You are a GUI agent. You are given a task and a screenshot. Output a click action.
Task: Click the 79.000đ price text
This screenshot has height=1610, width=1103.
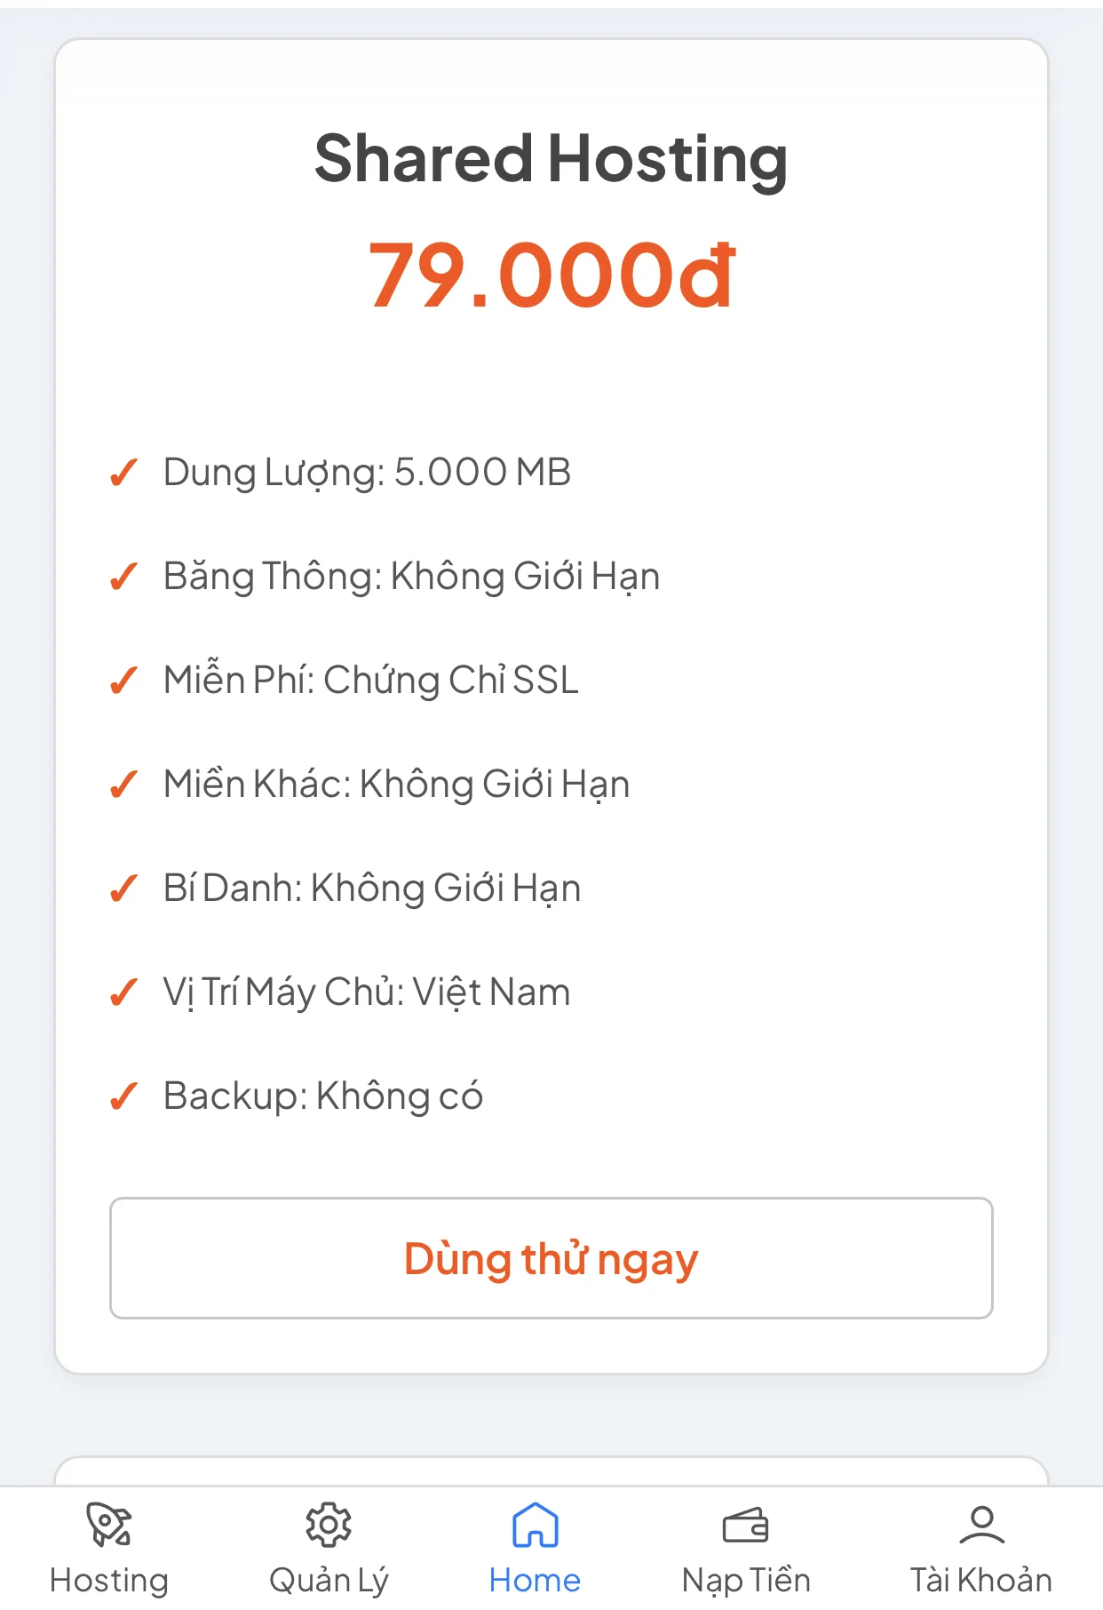[551, 275]
